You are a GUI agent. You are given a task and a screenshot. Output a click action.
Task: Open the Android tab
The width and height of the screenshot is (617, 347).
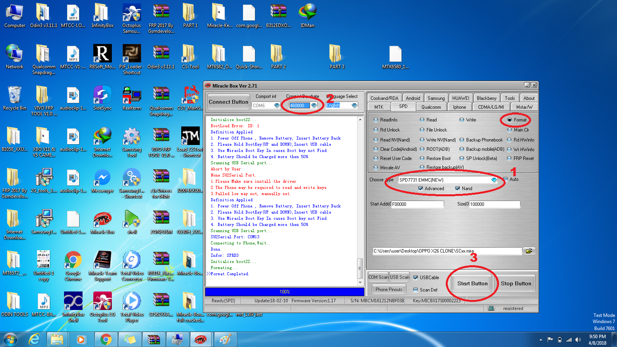pos(413,98)
